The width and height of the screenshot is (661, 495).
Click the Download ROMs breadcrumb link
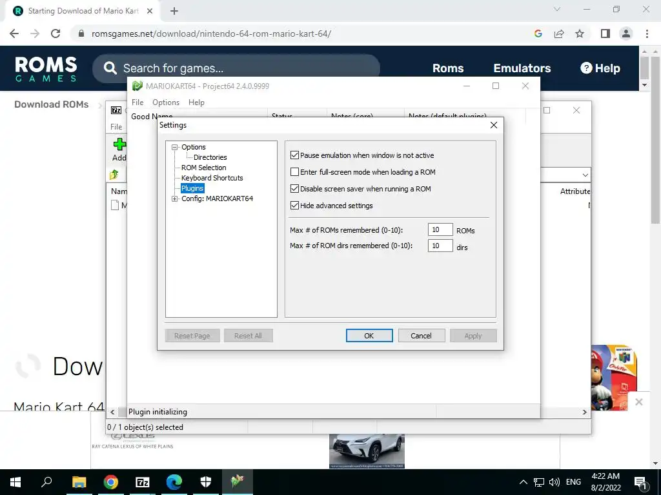click(52, 104)
